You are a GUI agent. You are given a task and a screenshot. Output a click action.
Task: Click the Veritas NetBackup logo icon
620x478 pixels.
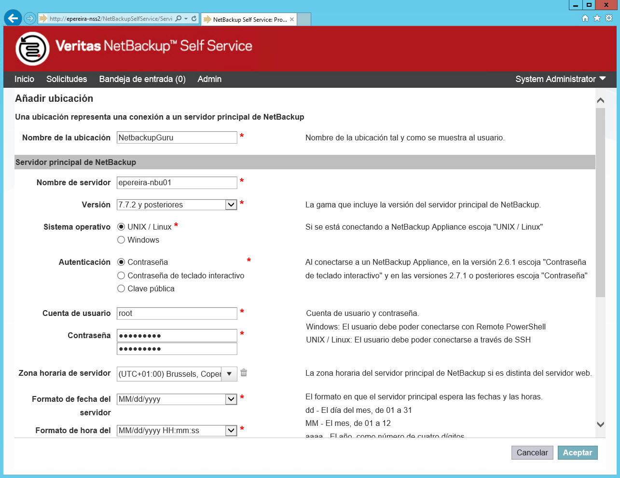(32, 48)
